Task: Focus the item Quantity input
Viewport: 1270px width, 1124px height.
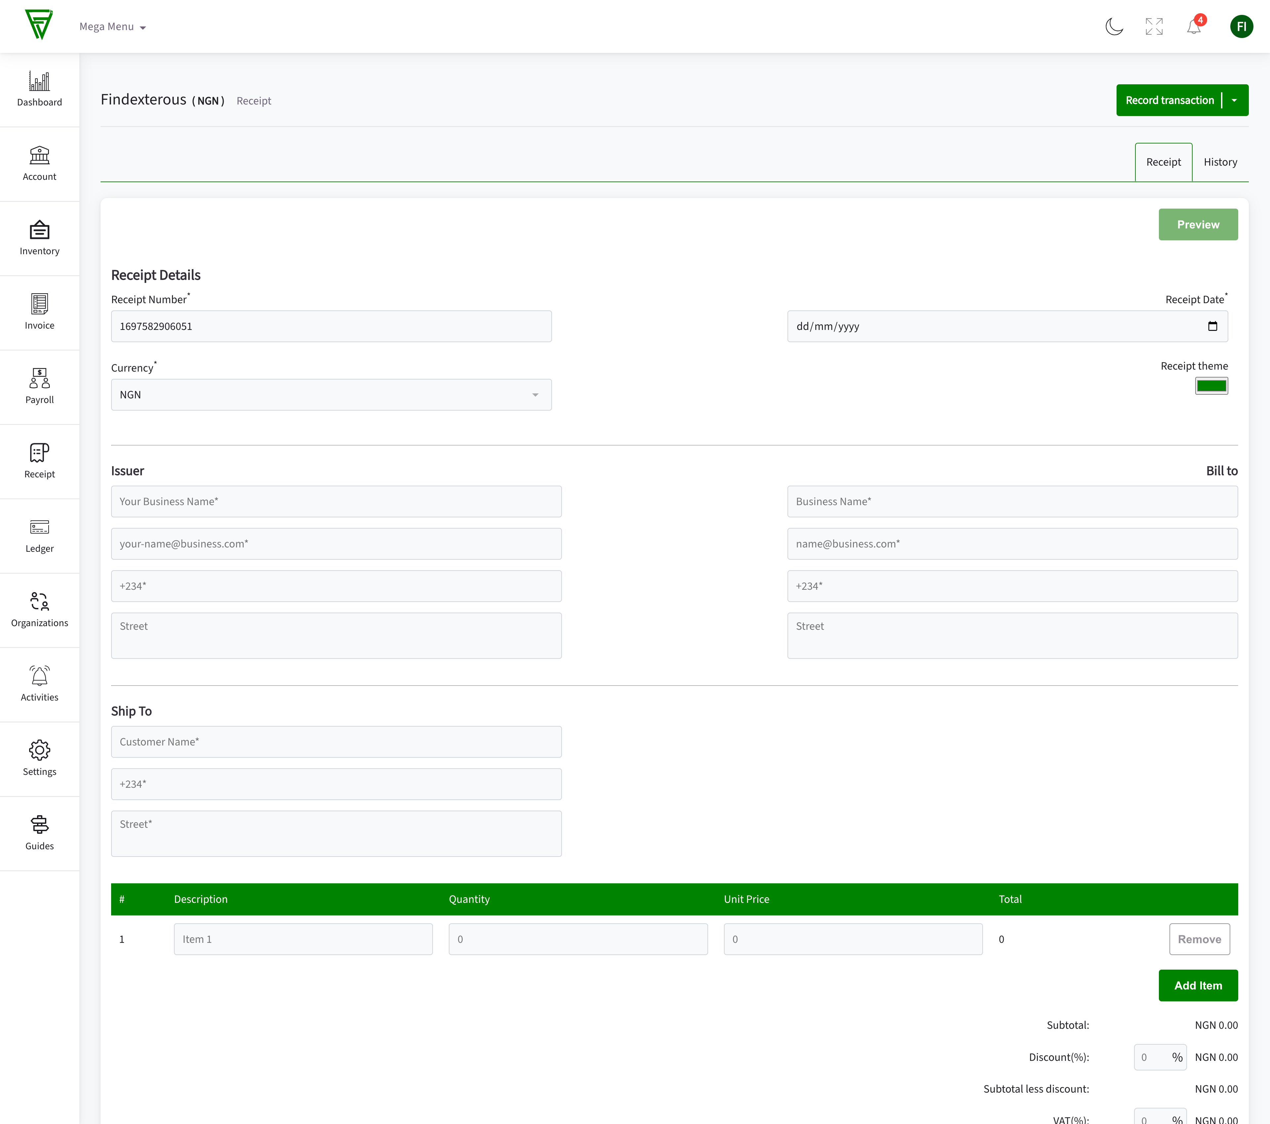Action: [578, 939]
